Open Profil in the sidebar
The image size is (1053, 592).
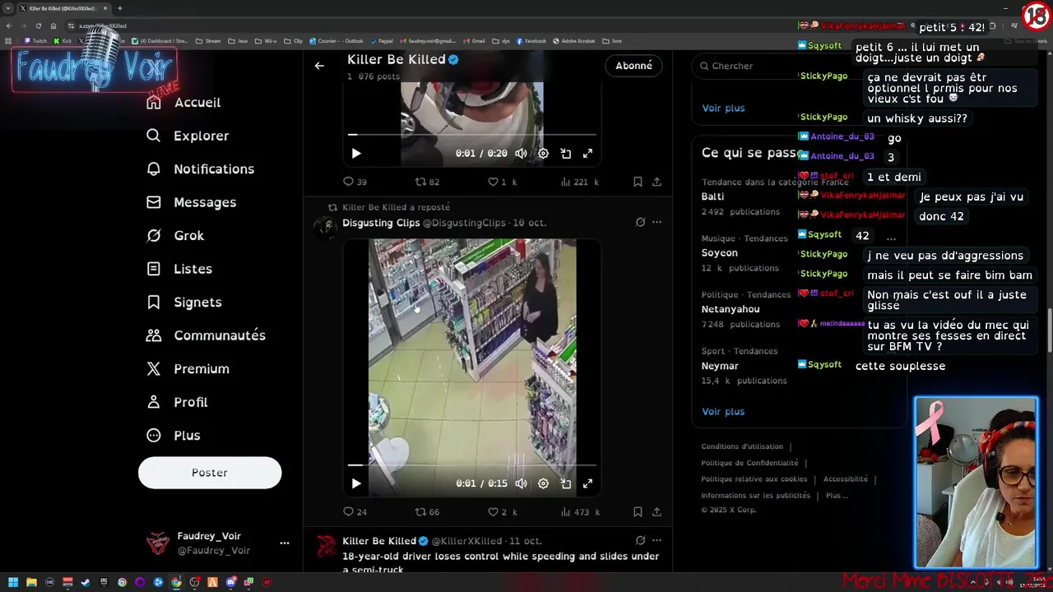click(x=177, y=402)
